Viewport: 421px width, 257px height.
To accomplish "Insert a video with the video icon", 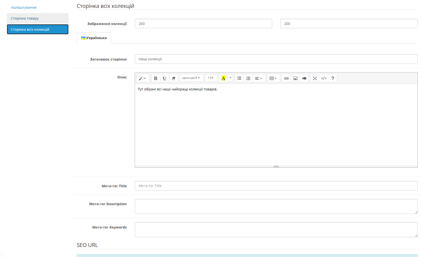I will point(304,78).
